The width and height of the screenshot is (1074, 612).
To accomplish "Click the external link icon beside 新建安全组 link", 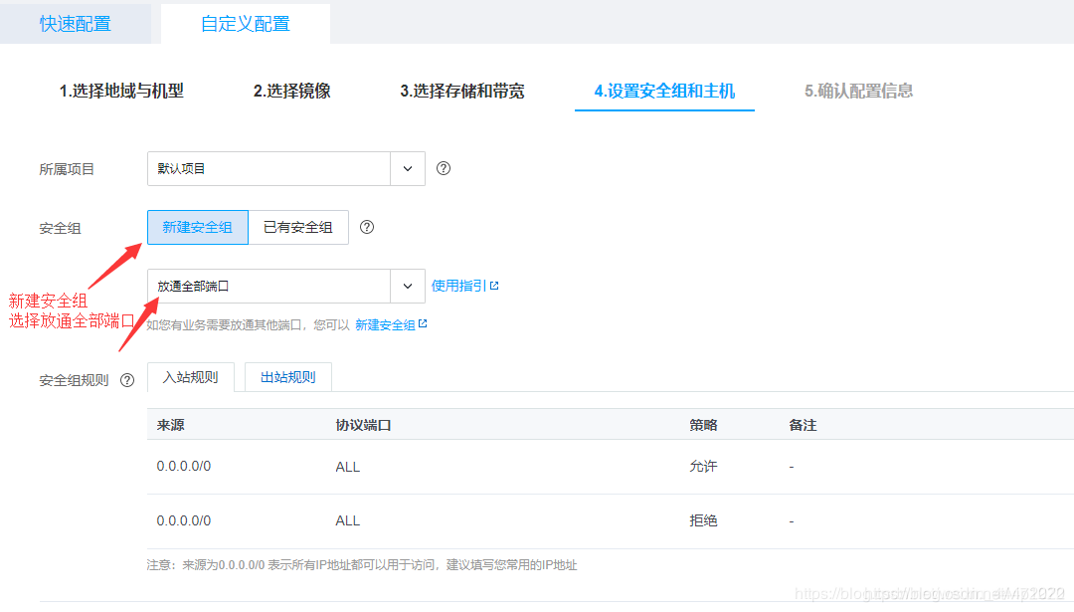I will (425, 322).
